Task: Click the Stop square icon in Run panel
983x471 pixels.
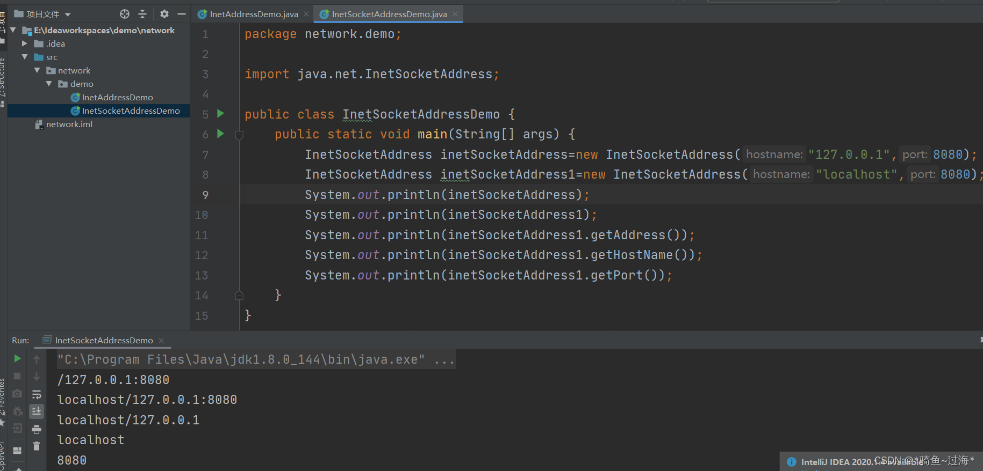Action: 17,376
